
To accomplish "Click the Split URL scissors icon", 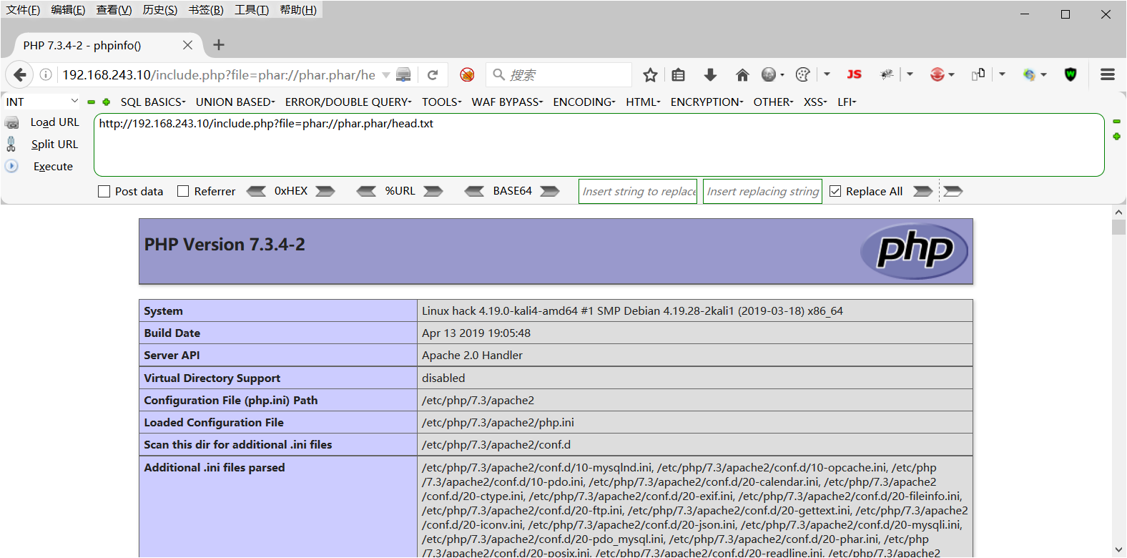I will (x=11, y=144).
